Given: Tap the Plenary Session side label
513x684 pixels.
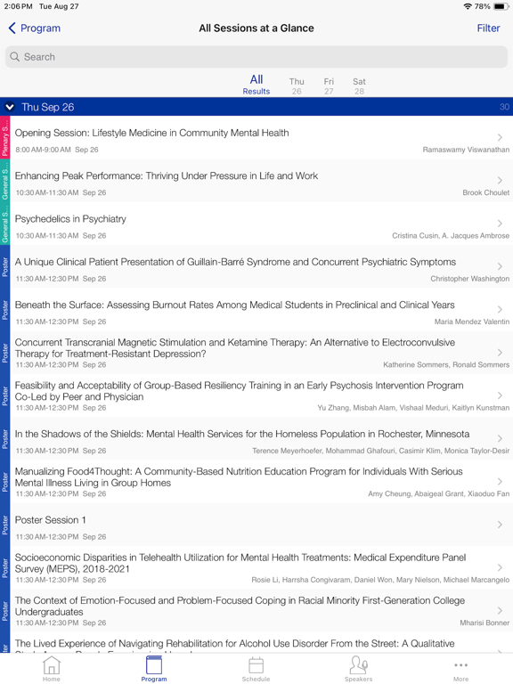Looking at the screenshot, I should [x=4, y=137].
